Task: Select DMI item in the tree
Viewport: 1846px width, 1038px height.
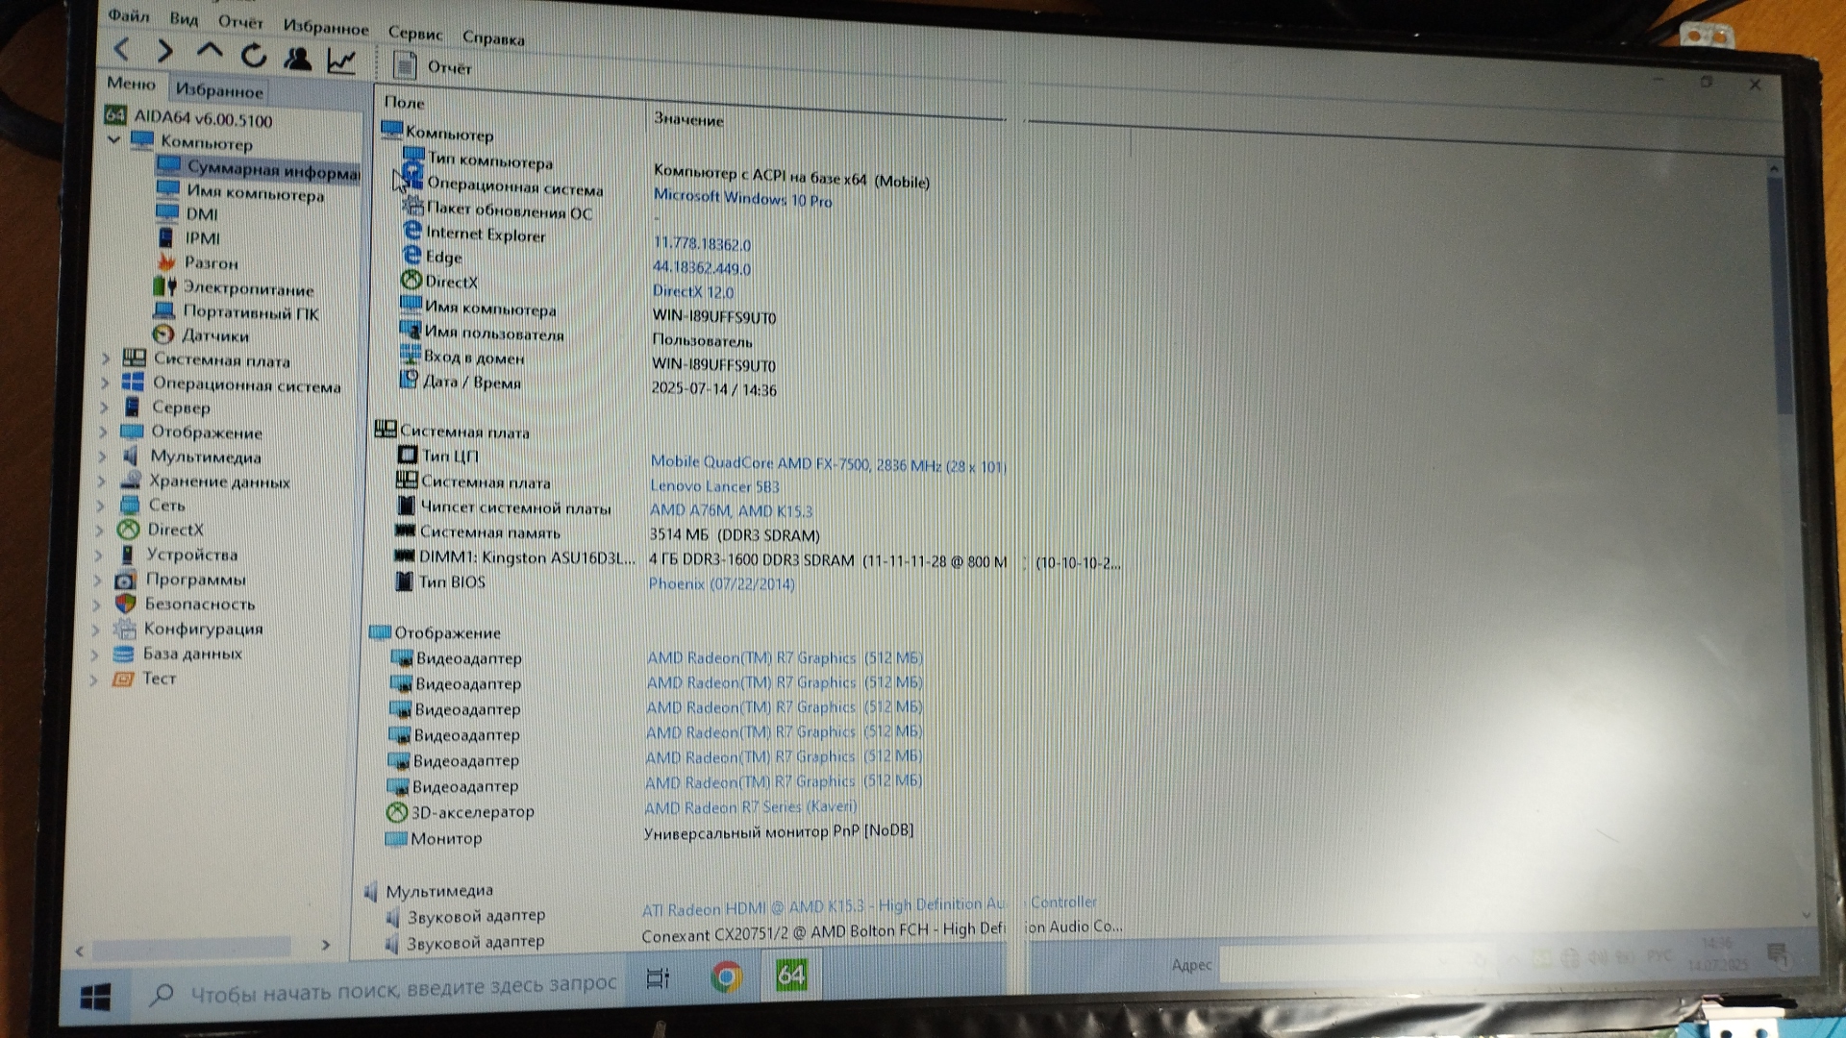Action: point(201,214)
